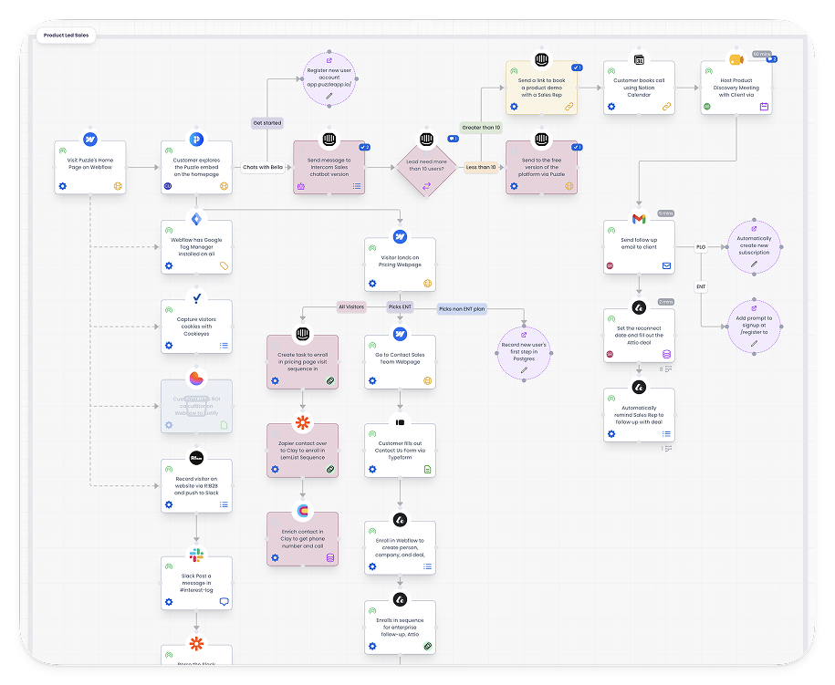Click the 60 mins duration badge
This screenshot has height=685, width=835.
[x=762, y=54]
